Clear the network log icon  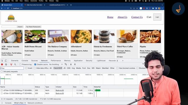[x=6, y=64]
